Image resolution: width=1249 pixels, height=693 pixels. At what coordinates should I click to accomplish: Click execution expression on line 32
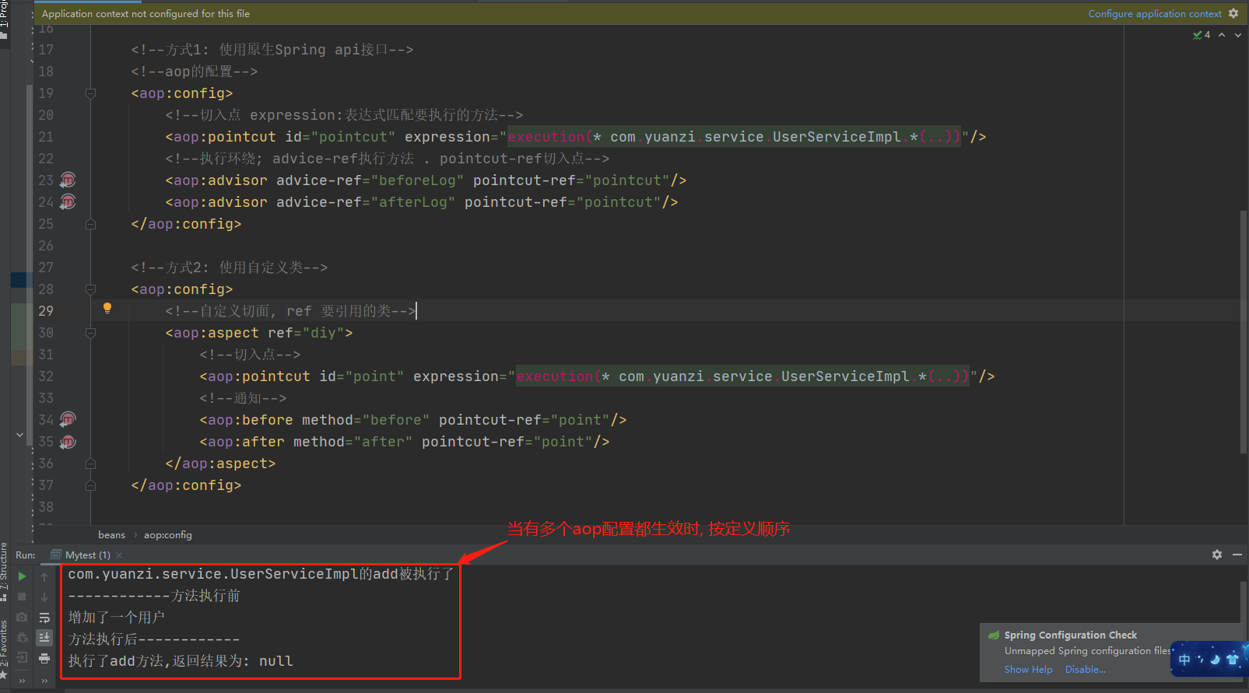click(x=742, y=376)
